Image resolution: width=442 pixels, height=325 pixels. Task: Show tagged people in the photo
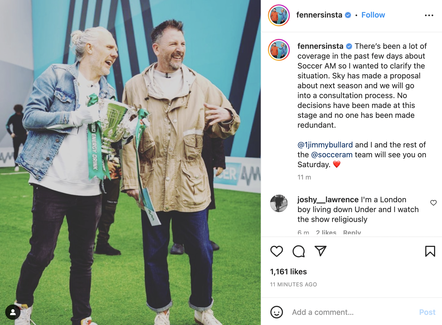point(13,312)
